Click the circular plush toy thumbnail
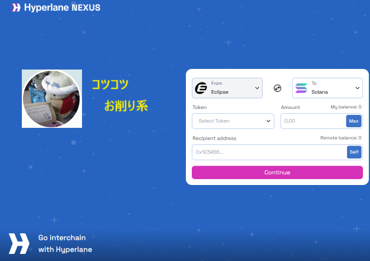This screenshot has height=261, width=370. [52, 99]
